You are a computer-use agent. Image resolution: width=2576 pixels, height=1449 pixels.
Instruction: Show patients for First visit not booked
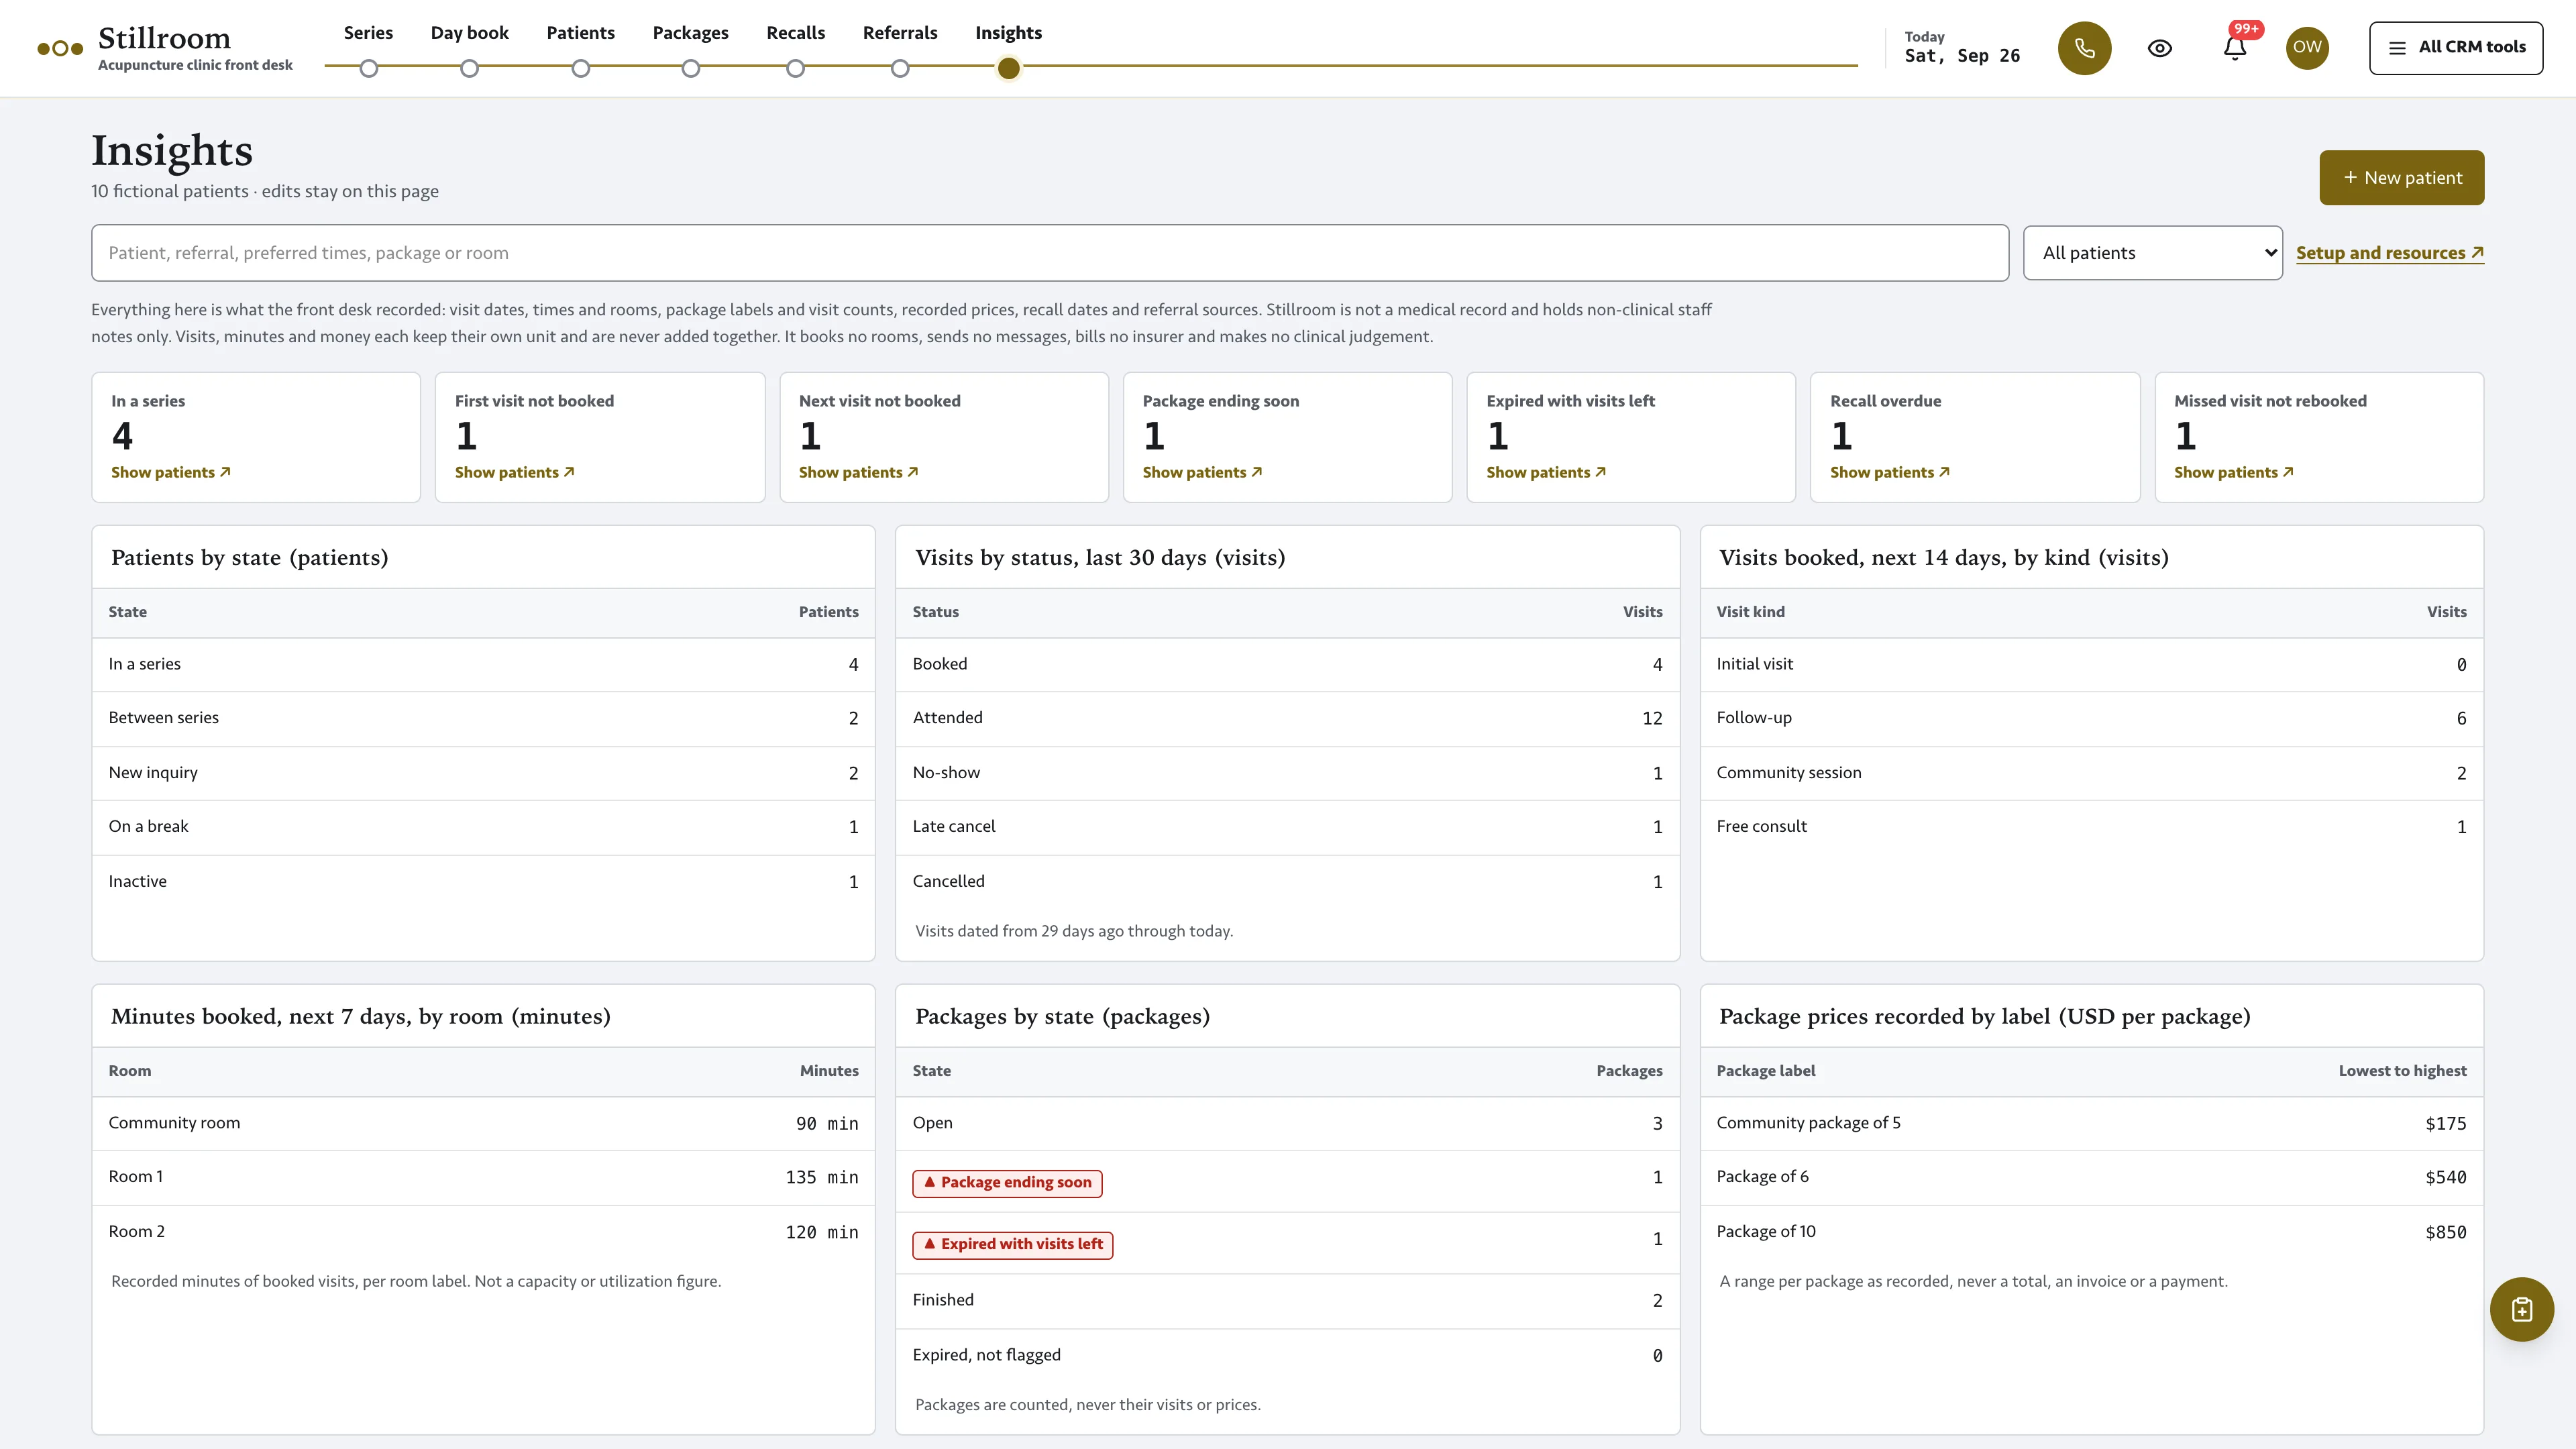click(x=515, y=472)
